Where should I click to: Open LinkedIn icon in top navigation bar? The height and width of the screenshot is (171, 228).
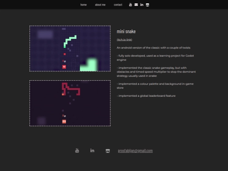[x=142, y=5]
